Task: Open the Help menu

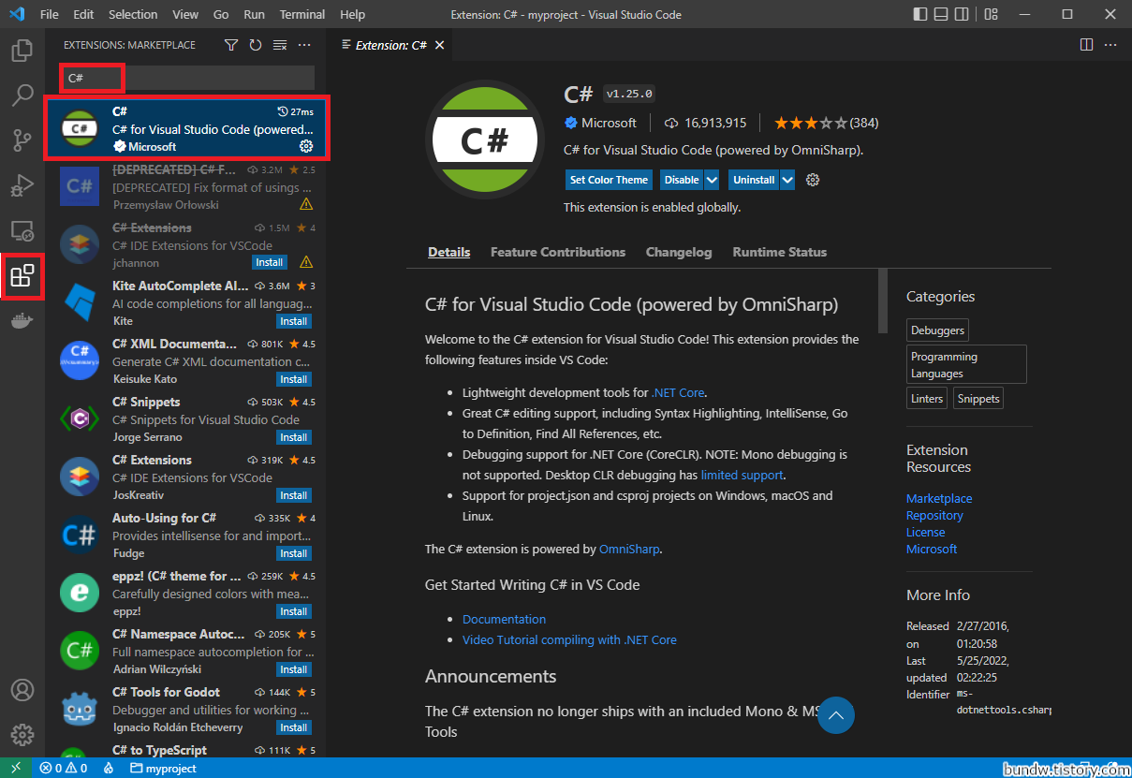Action: [x=352, y=15]
